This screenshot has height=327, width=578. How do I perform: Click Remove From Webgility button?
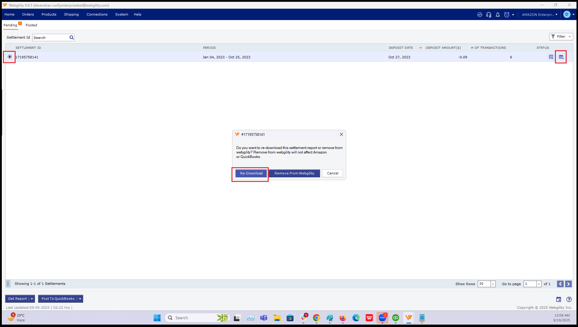tap(294, 173)
